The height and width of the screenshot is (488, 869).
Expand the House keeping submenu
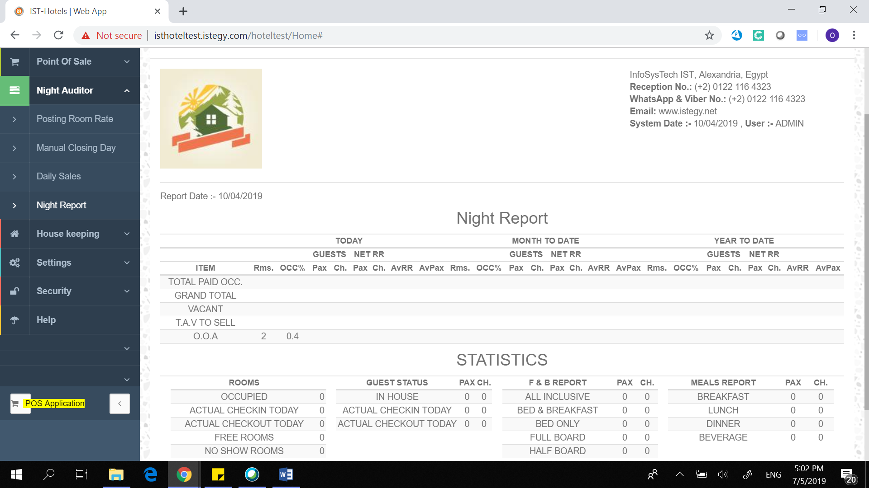click(127, 234)
